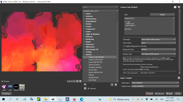Open the Input layers dropdown
Screen dimensions: 183x102
(155, 83)
